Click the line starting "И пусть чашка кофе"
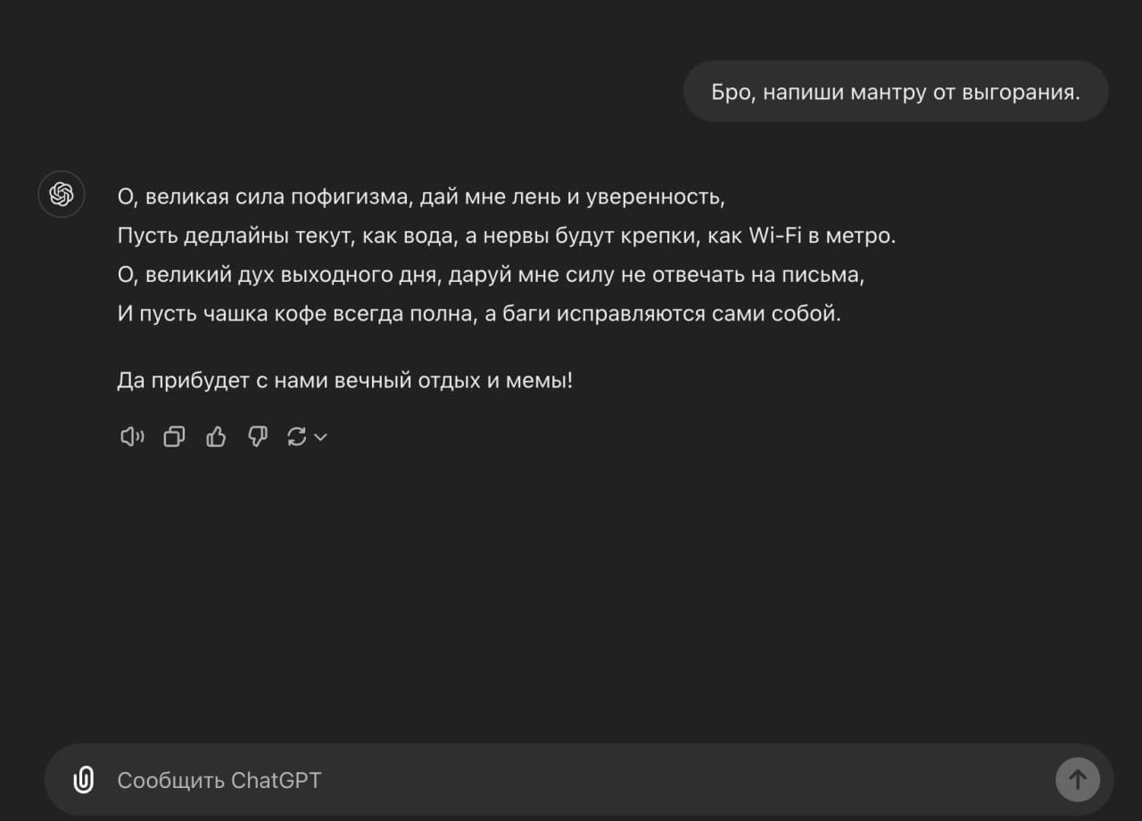 coord(478,314)
